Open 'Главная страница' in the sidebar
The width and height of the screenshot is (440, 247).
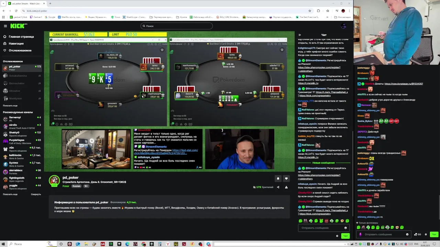pos(21,37)
